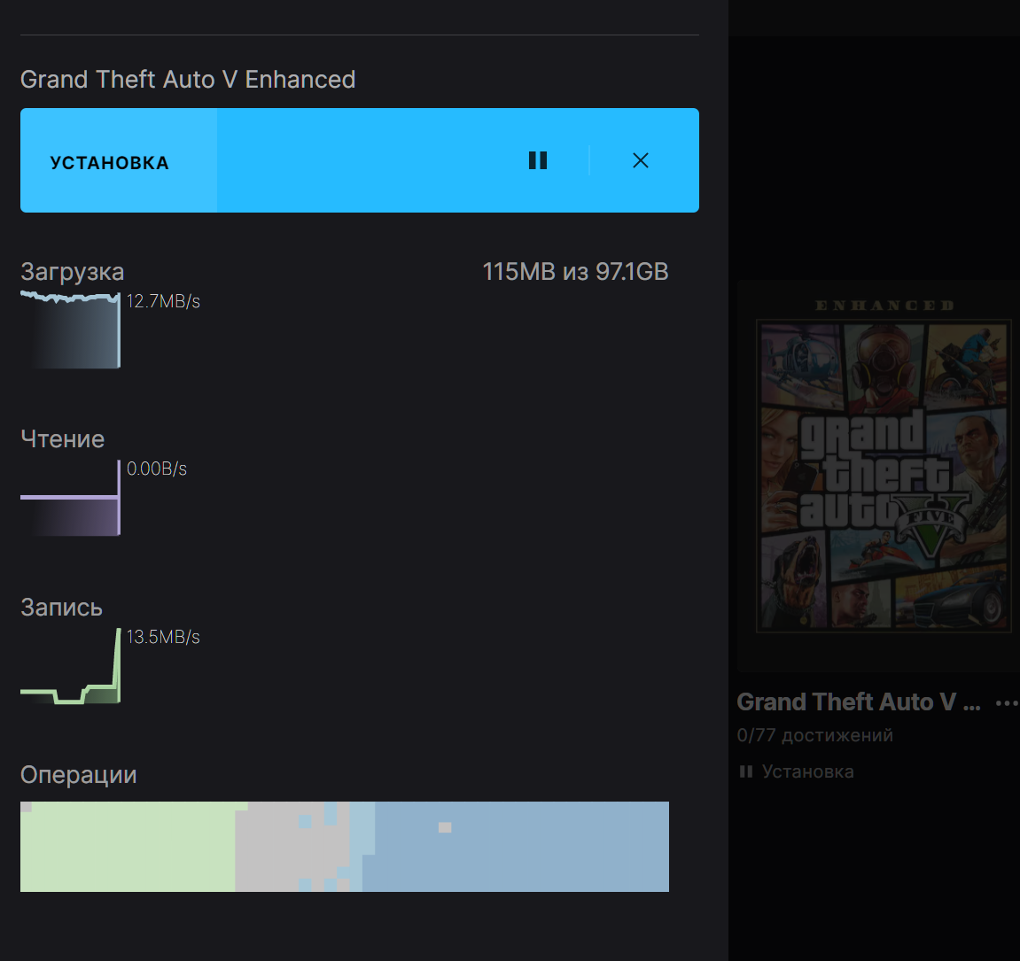Image resolution: width=1020 pixels, height=961 pixels.
Task: Select the 0/77 достижений text
Action: (814, 735)
